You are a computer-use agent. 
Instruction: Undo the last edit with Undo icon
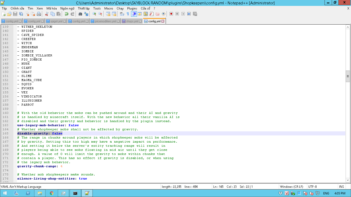click(66, 14)
